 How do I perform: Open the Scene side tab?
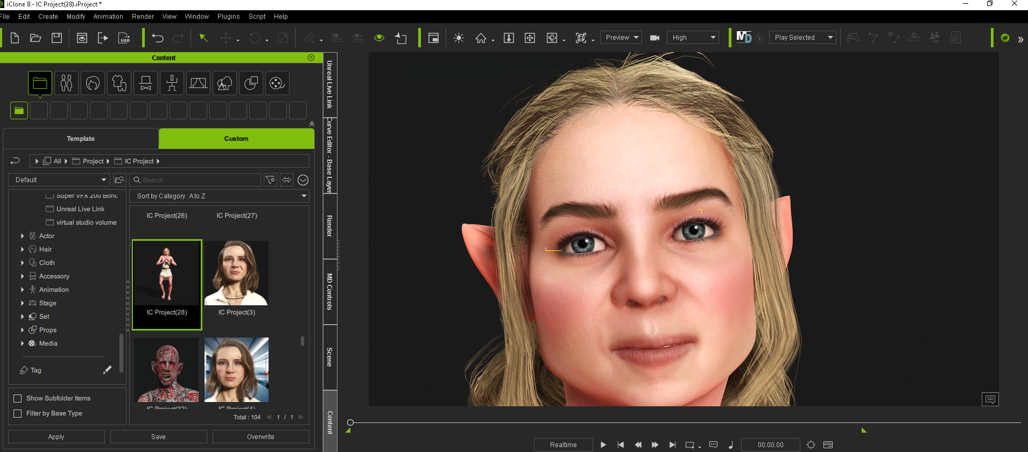click(330, 357)
